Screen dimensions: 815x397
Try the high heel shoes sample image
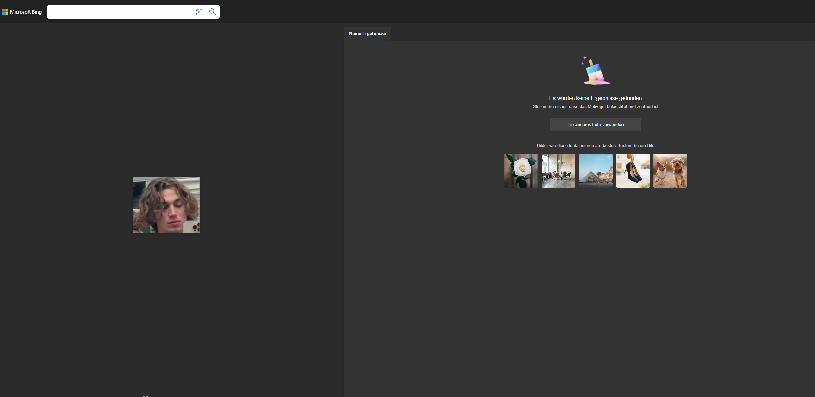(x=633, y=171)
